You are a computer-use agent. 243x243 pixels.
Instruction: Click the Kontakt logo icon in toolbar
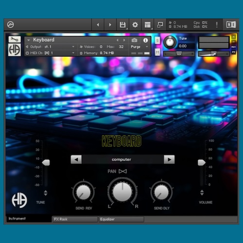(11, 25)
